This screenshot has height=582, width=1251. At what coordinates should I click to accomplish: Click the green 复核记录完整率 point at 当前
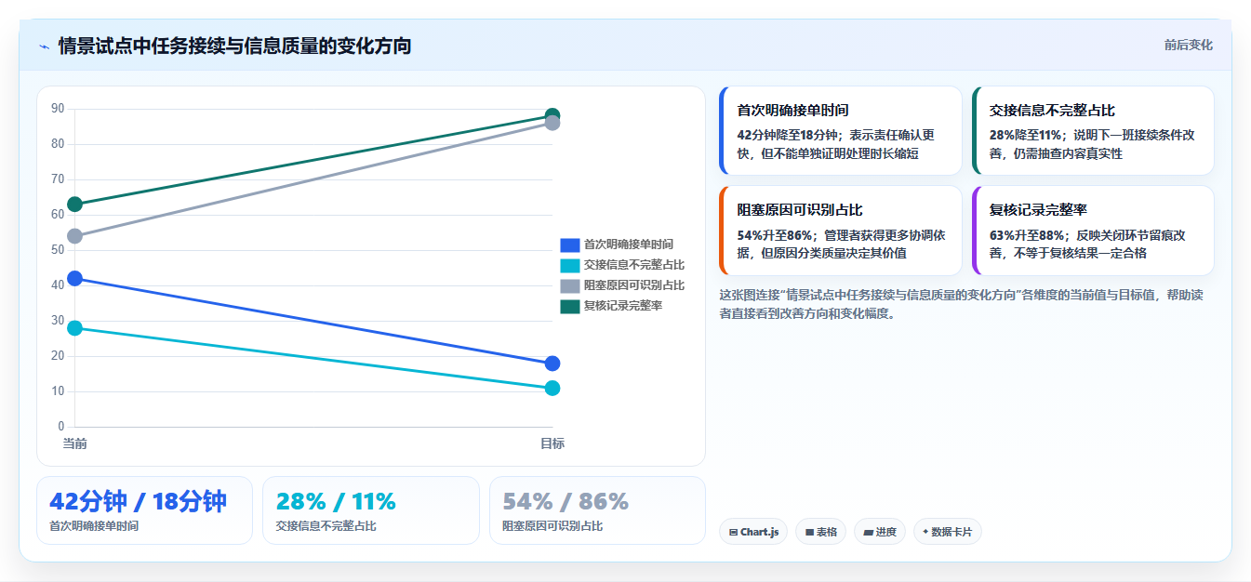[x=74, y=205]
